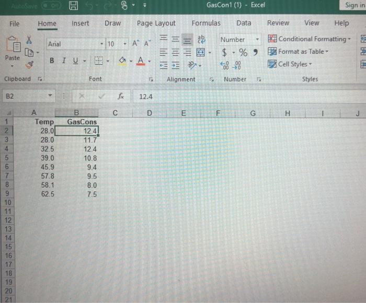Click the Align Left icon
Viewport: 366px width, 303px height.
point(163,52)
